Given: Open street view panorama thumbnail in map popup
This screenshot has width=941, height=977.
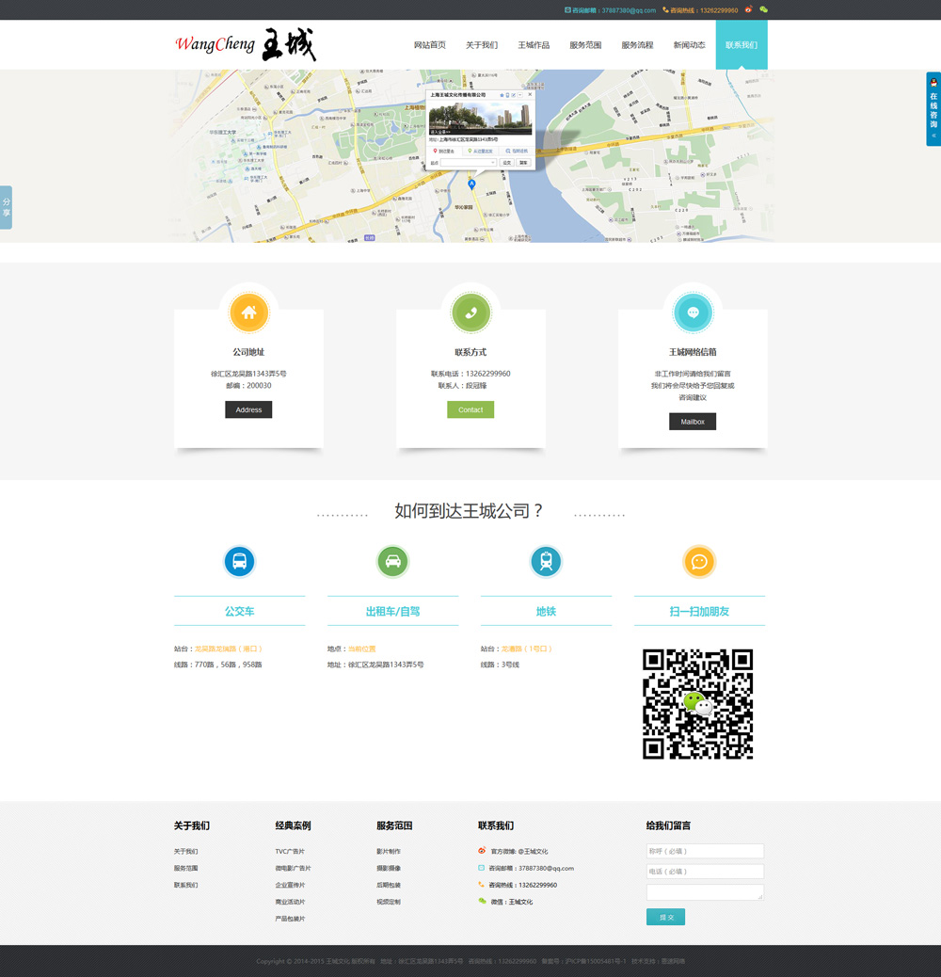Looking at the screenshot, I should tap(480, 119).
